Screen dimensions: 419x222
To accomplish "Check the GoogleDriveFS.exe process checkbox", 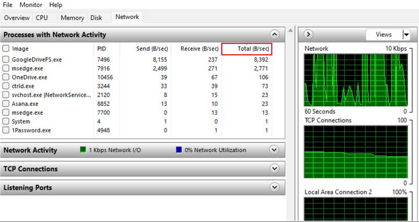I will 6,60.
